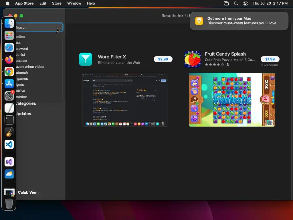This screenshot has height=220, width=293.
Task: Go to Categories in sidebar
Action: tap(26, 103)
